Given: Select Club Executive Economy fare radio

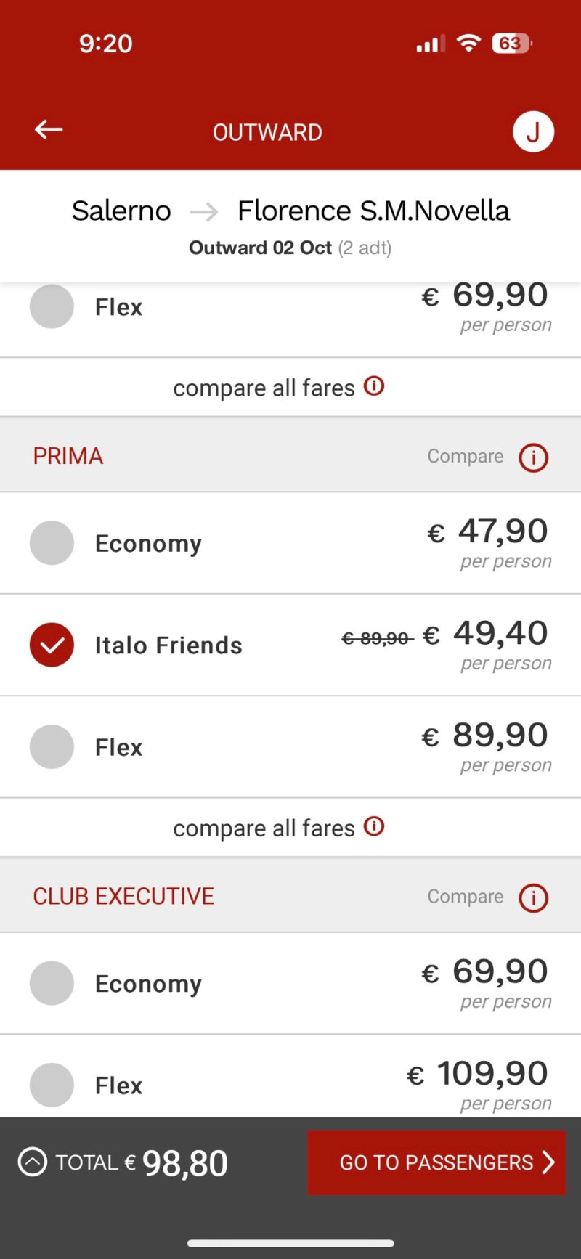Looking at the screenshot, I should click(52, 983).
